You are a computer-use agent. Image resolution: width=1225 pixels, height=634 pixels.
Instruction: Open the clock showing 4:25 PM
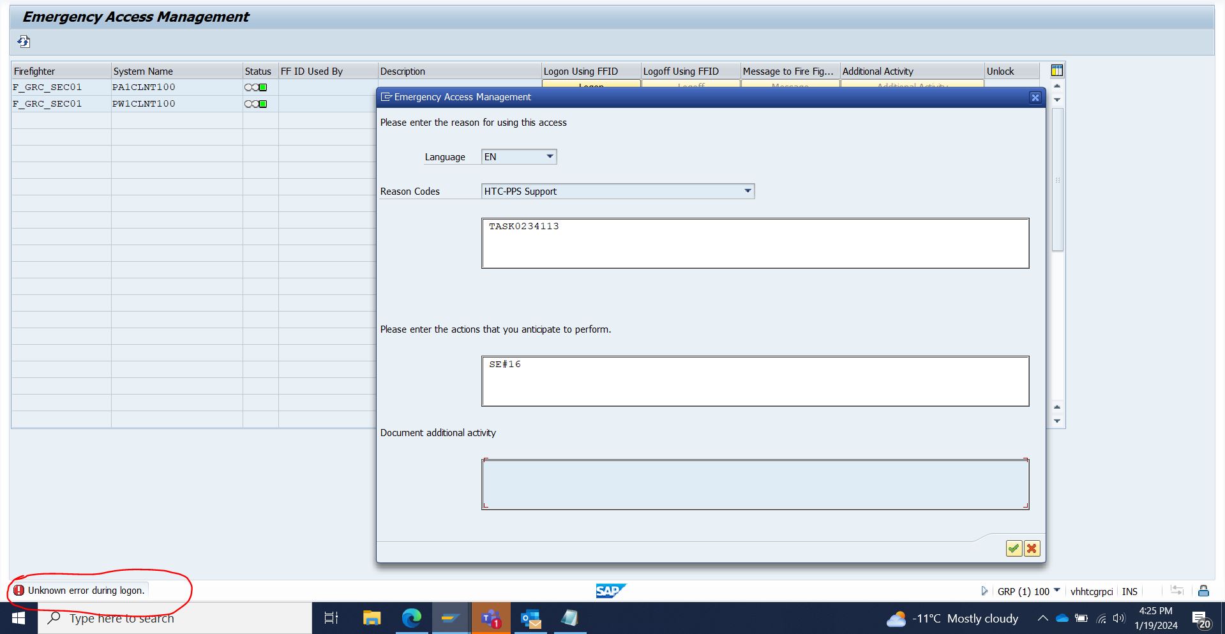coord(1155,618)
